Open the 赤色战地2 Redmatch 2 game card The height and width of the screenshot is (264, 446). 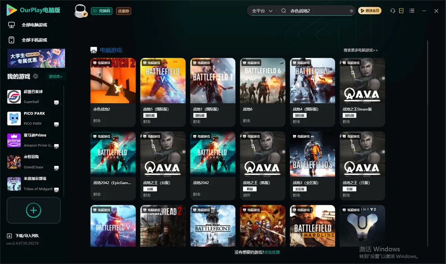pos(113,92)
